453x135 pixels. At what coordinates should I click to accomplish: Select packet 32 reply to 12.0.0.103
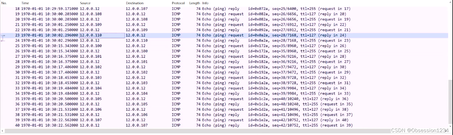point(224,83)
